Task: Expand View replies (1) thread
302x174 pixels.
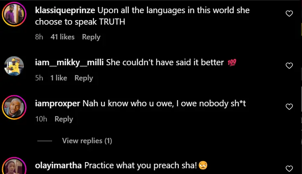Action: coord(87,141)
